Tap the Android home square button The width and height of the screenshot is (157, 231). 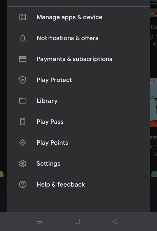tap(77, 221)
